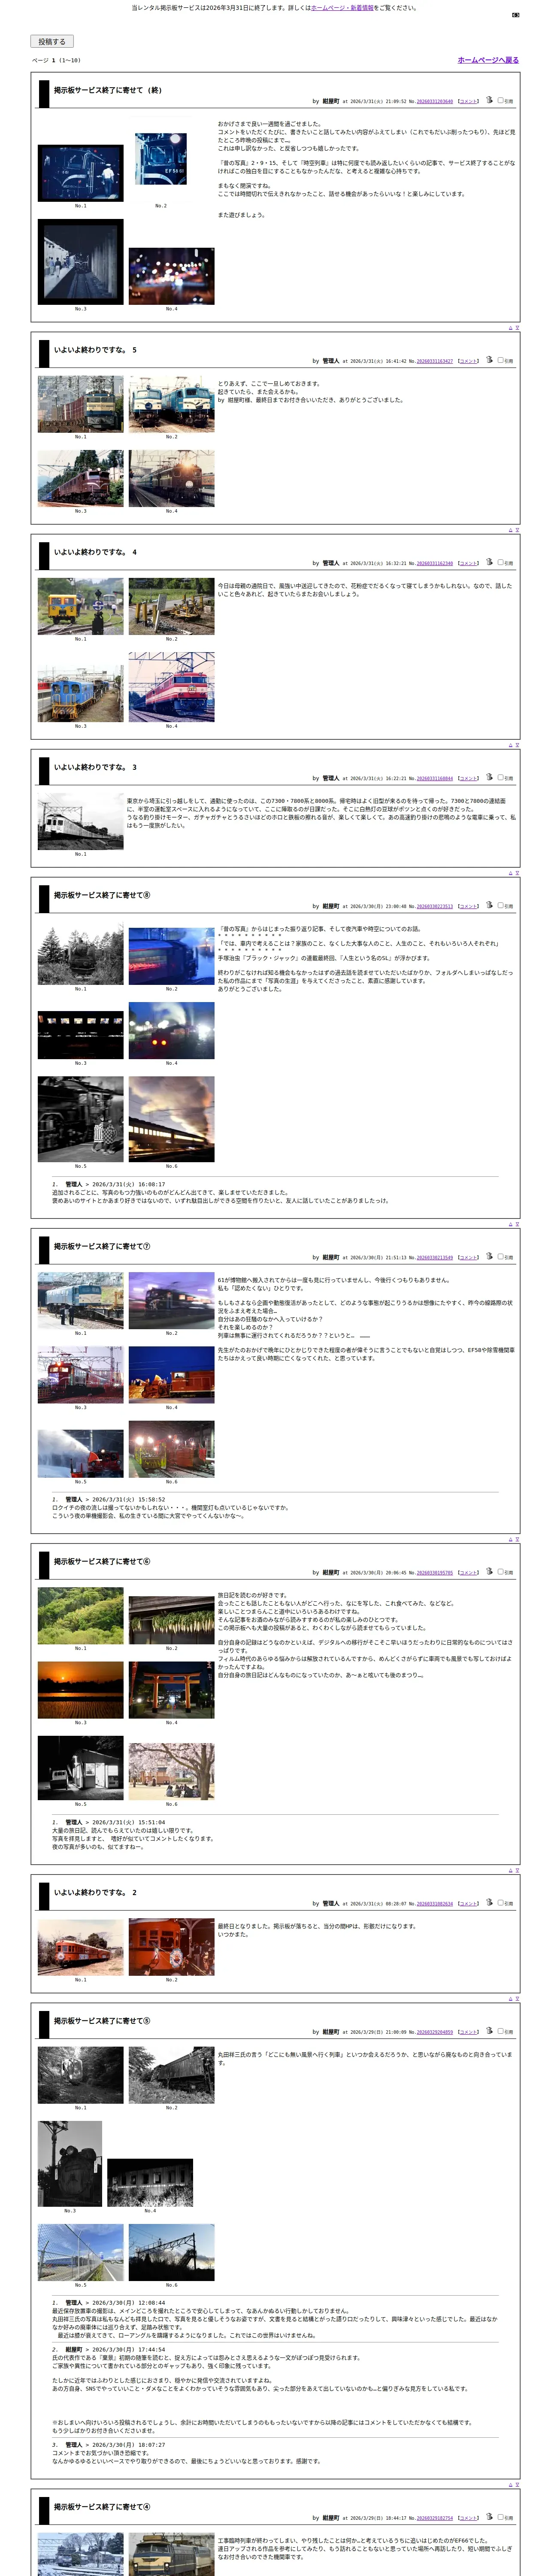Click trash icon on いよいよ終わりですな。5 post
The width and height of the screenshot is (551, 2576).
489,360
